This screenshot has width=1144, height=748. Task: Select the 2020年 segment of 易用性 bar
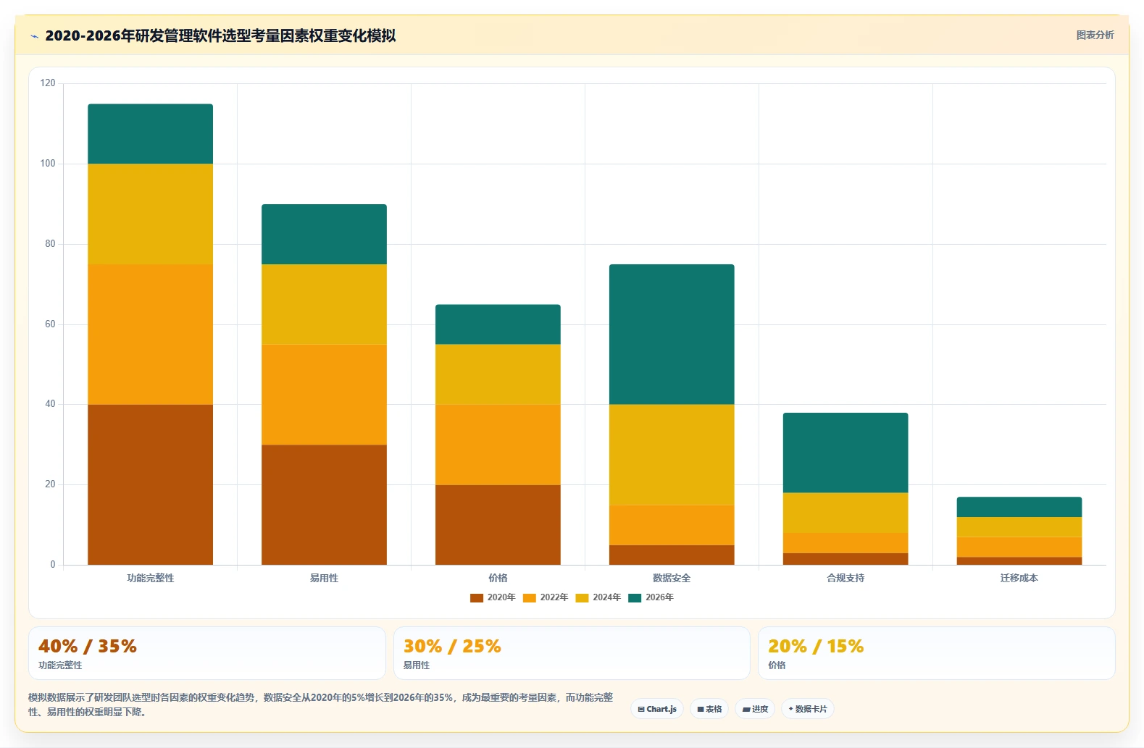(324, 505)
